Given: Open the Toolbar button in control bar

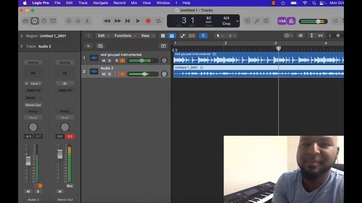Looking at the screenshot, I should pyautogui.click(x=53, y=21).
